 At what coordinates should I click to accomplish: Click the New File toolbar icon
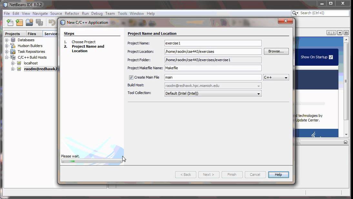(x=10, y=22)
